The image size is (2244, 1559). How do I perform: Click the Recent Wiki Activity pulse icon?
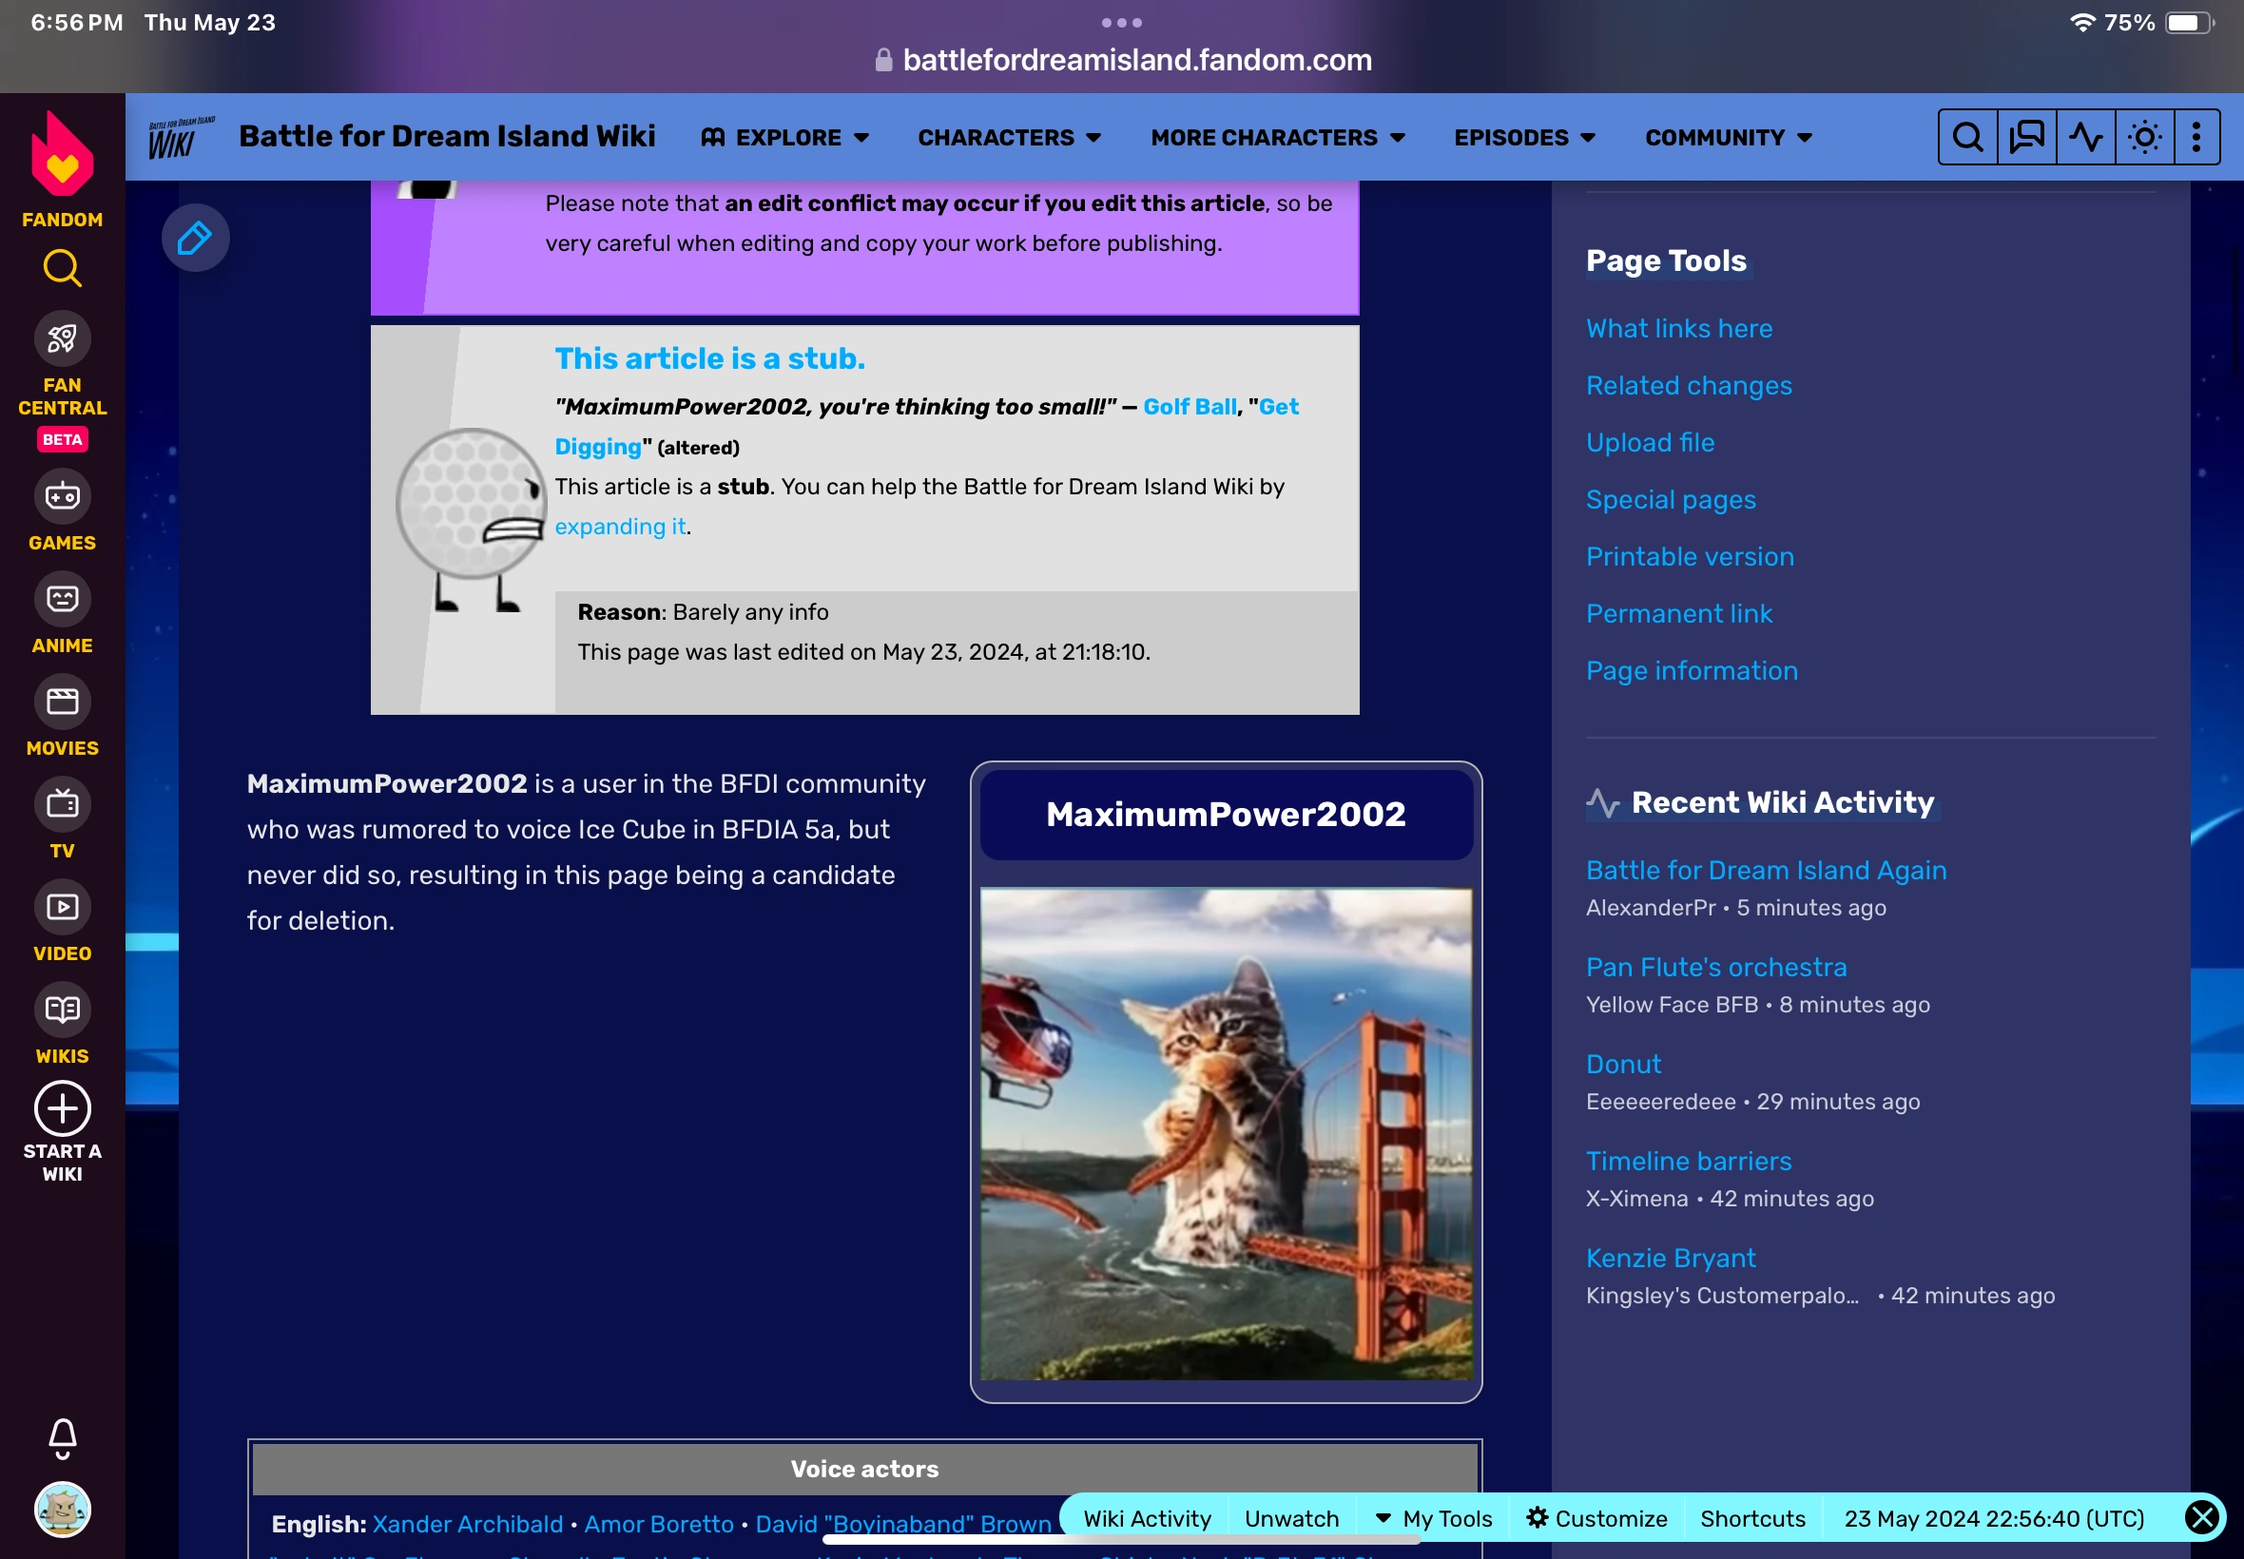2085,137
